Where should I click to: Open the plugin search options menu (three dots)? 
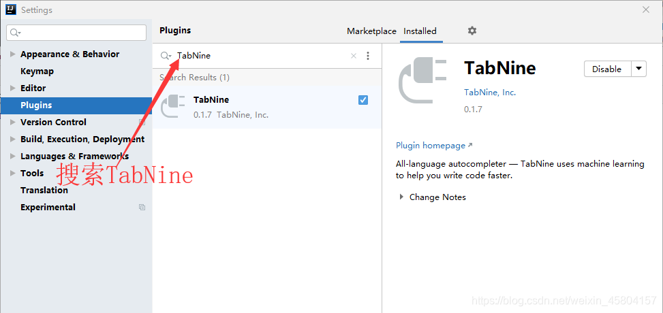tap(368, 56)
